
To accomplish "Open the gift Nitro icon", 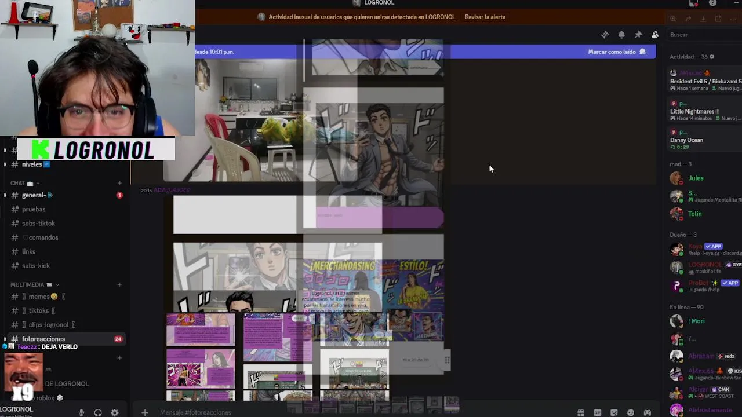I will coord(580,412).
